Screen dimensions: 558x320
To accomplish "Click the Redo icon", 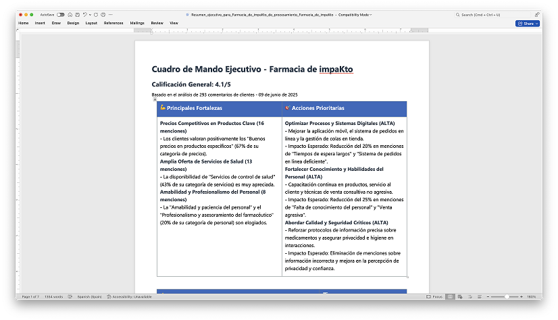I will (95, 14).
